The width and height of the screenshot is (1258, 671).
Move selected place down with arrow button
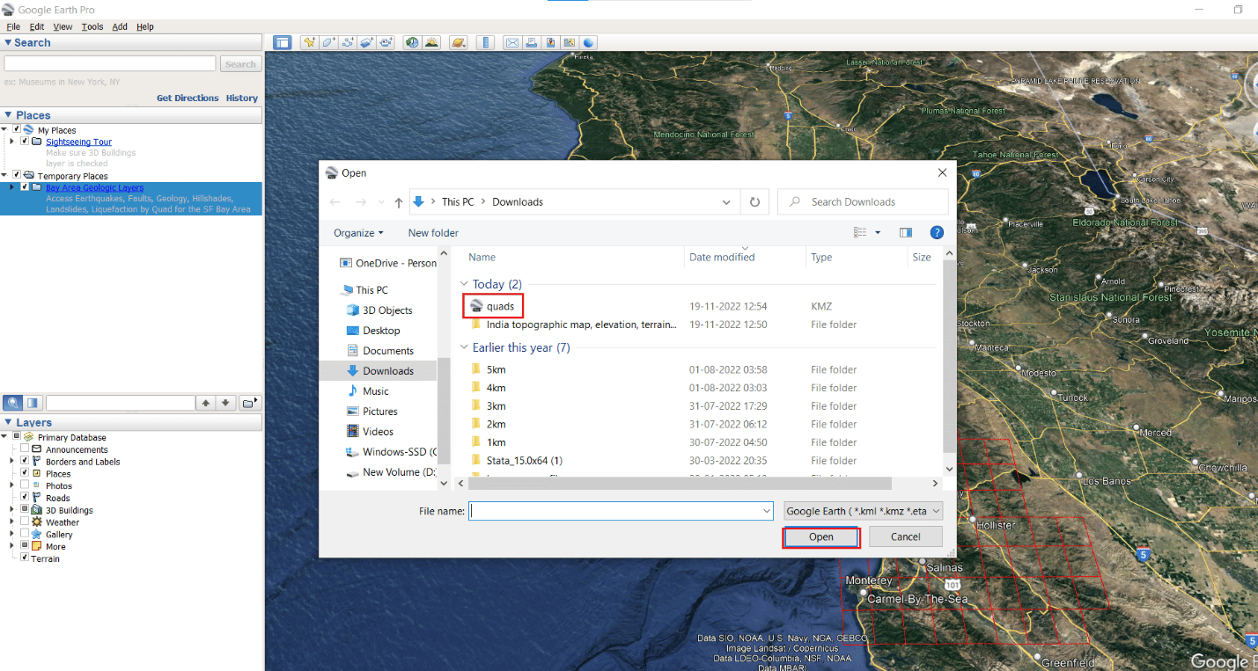click(x=226, y=403)
